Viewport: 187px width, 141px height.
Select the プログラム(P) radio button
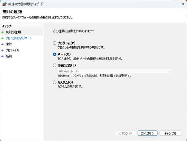55,43
